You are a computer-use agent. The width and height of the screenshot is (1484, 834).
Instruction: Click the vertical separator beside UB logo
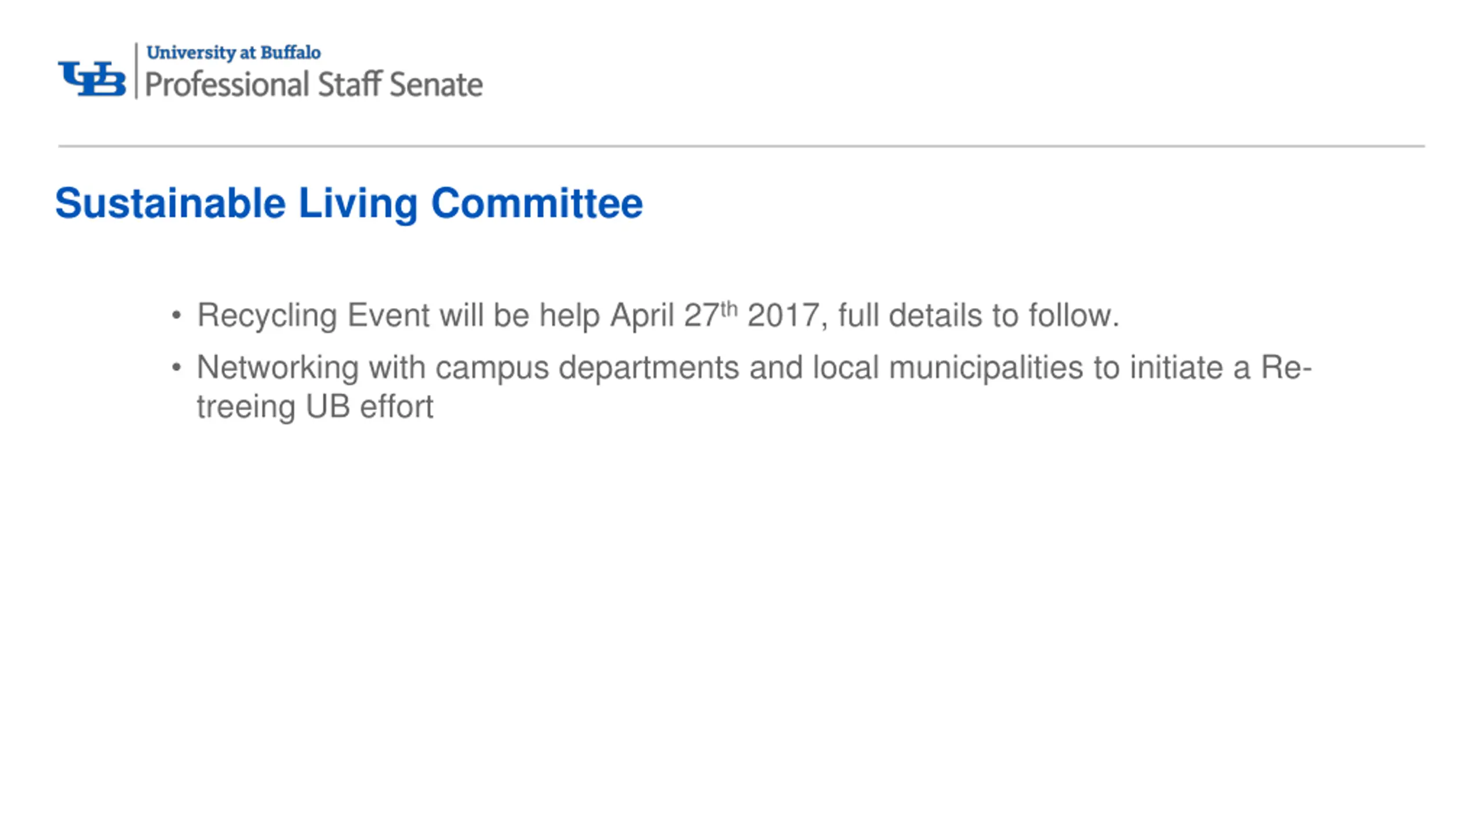[136, 71]
